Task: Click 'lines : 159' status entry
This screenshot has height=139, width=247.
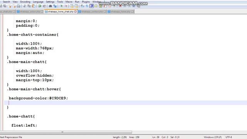Action: [x=134, y=137]
